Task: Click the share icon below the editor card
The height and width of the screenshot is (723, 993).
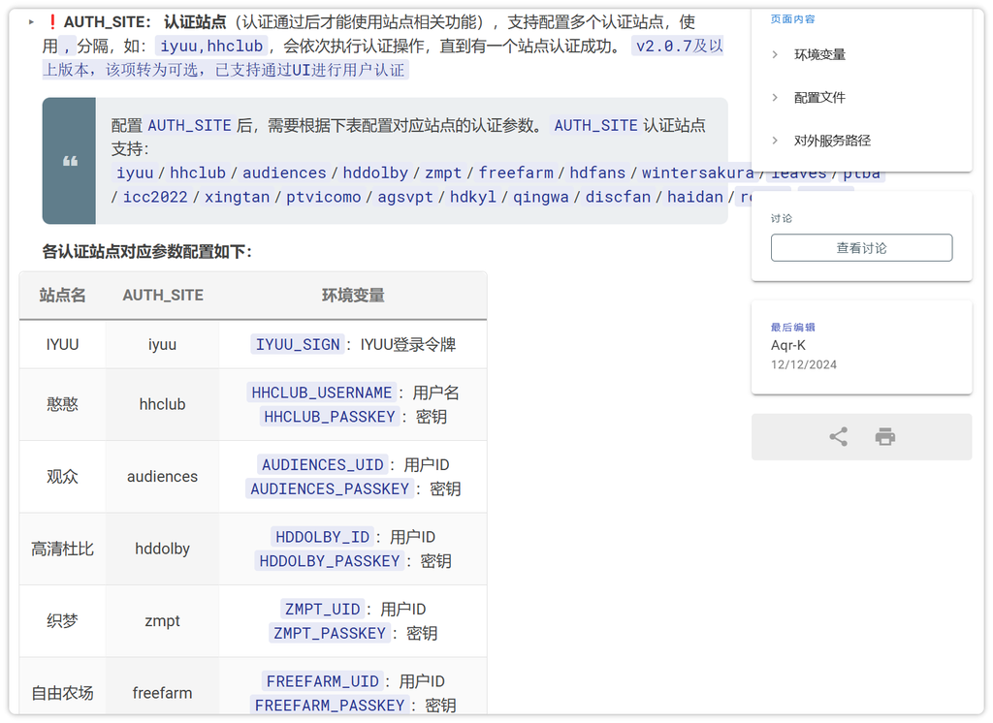Action: (x=838, y=437)
